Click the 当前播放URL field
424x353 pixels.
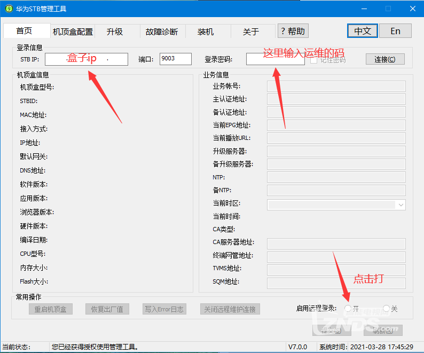[x=336, y=138]
